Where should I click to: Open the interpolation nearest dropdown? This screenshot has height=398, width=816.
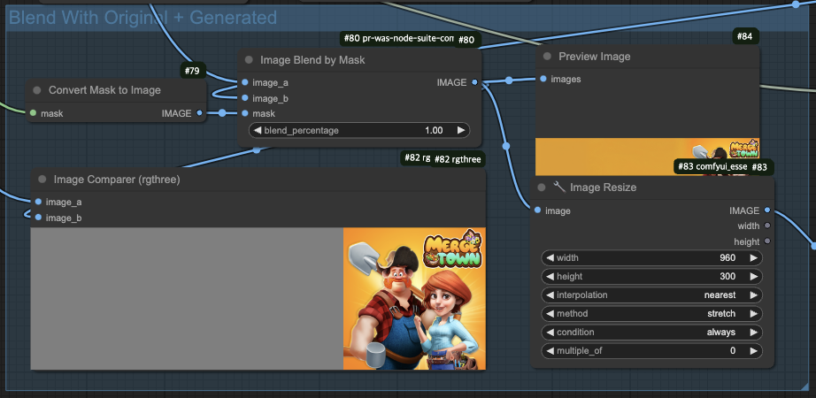651,295
